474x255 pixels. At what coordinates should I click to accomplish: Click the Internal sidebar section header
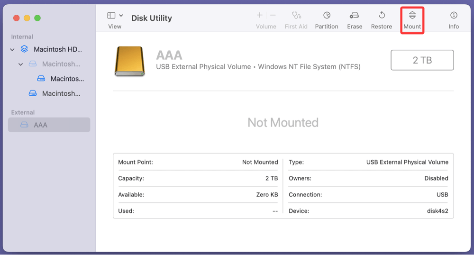(x=22, y=37)
